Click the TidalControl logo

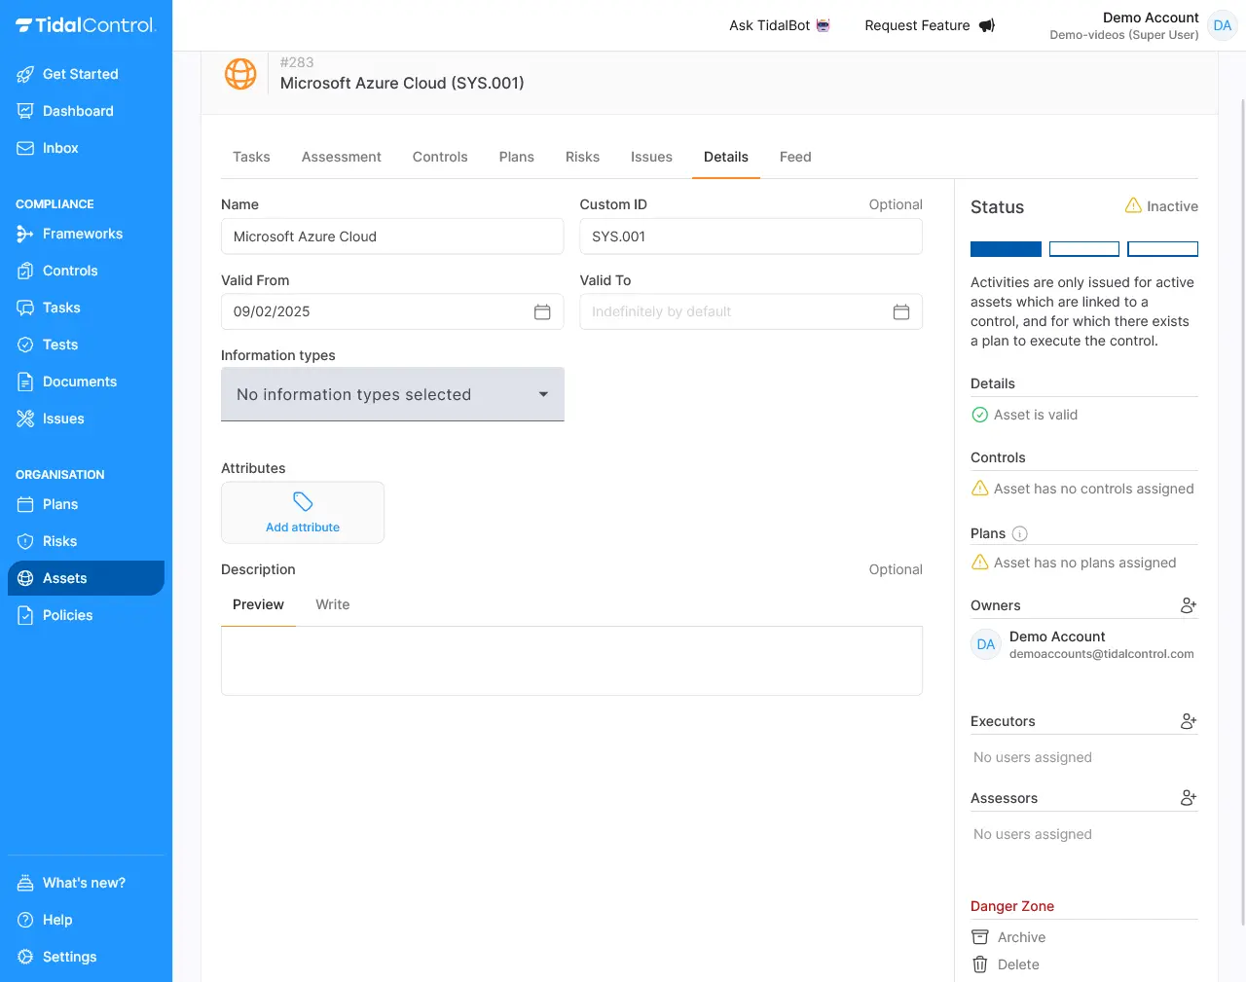tap(86, 25)
